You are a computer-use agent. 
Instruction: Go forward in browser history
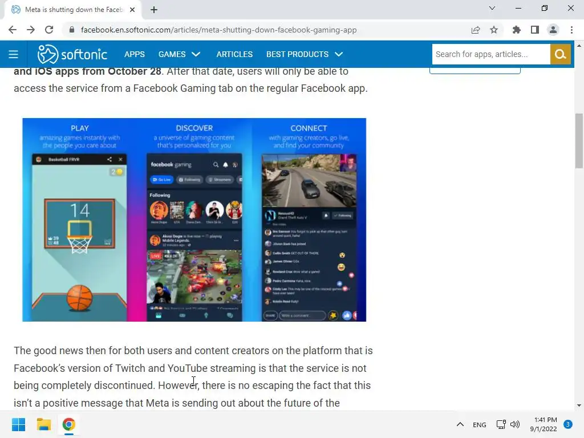[31, 30]
